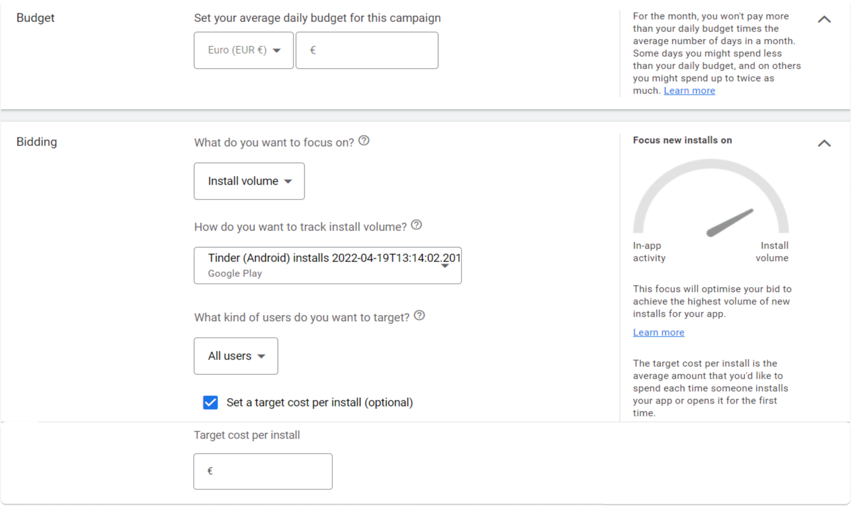Click the Google Play label under the tracking dropdown

pos(234,274)
